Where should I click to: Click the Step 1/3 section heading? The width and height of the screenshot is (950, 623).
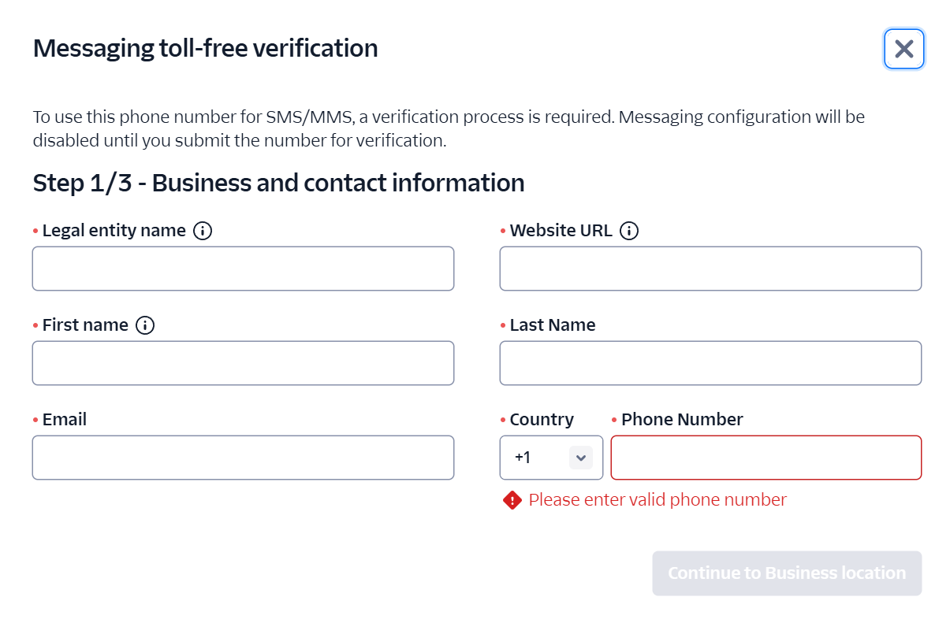(x=278, y=182)
